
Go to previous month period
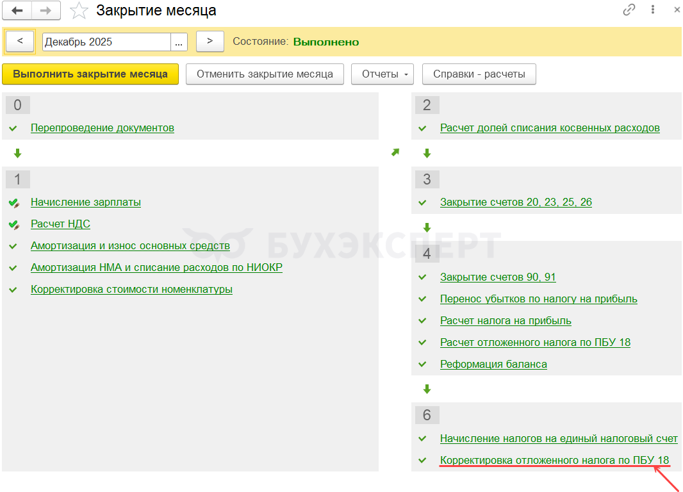(x=21, y=42)
